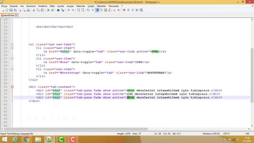Create a new document with the New icon
254x143 pixels.
(3, 10)
